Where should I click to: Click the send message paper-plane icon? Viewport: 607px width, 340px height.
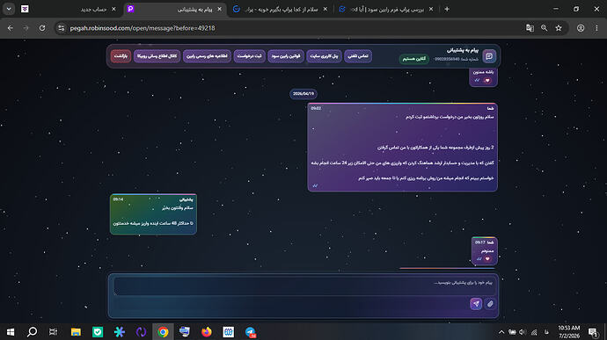click(476, 304)
